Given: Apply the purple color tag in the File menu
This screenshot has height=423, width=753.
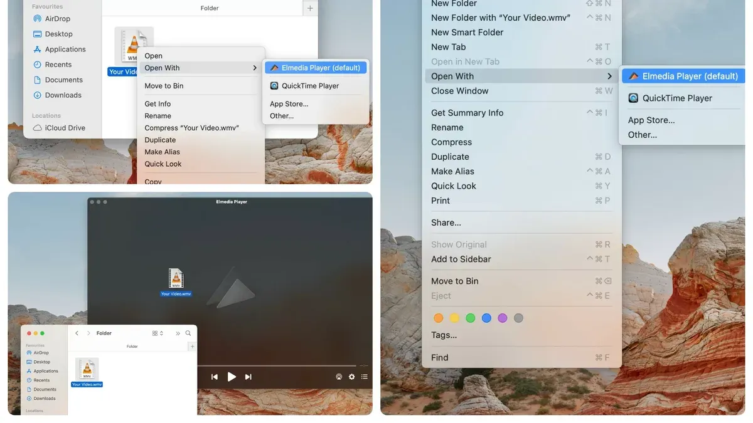Looking at the screenshot, I should point(503,318).
